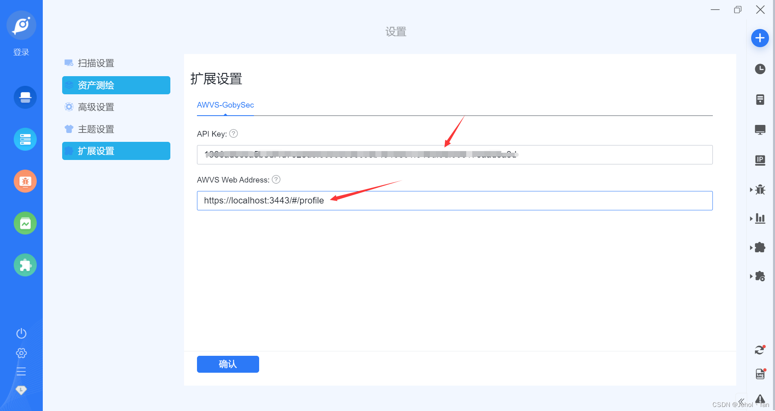Screen dimensions: 775x411
Task: Click the AWVS Web Address help icon
Action: (x=276, y=179)
